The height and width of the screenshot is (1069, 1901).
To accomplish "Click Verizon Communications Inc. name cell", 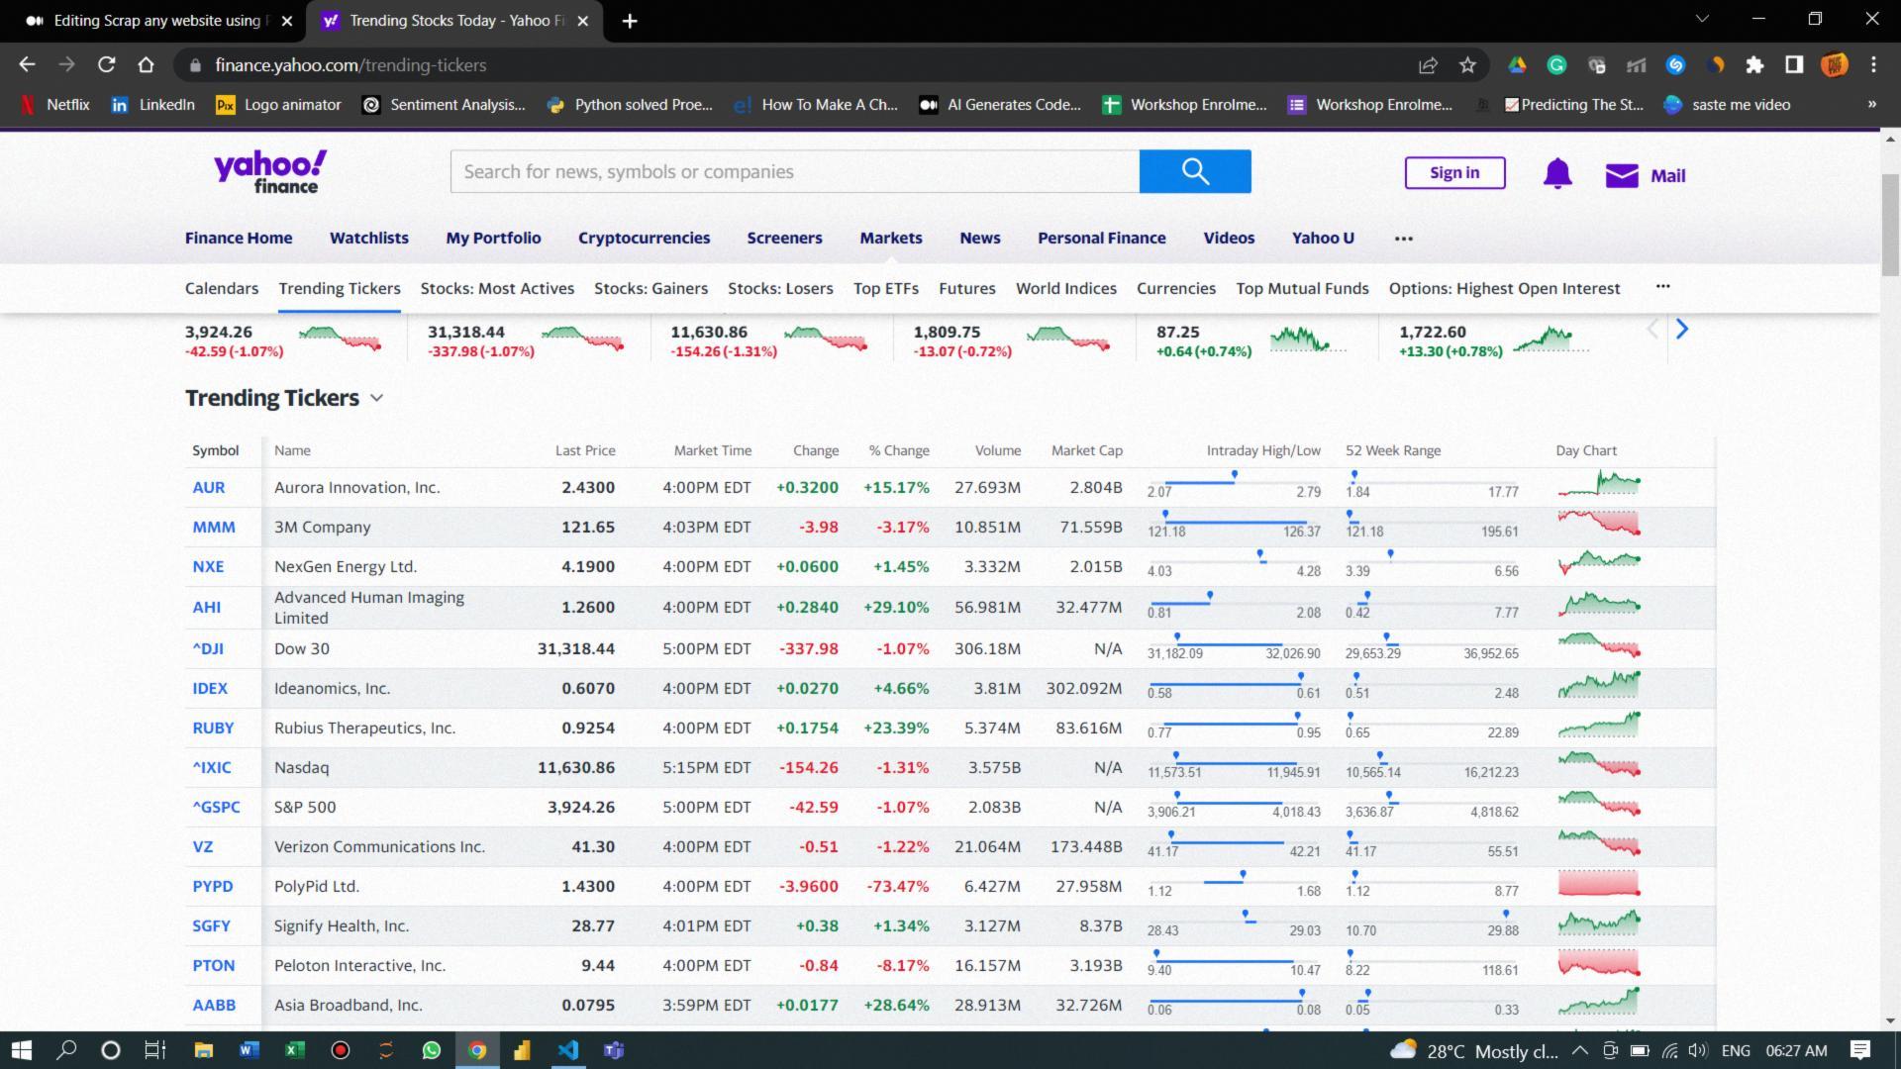I will [379, 846].
